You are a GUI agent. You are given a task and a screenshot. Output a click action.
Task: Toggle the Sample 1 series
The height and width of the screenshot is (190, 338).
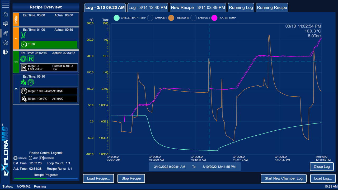tap(150, 18)
